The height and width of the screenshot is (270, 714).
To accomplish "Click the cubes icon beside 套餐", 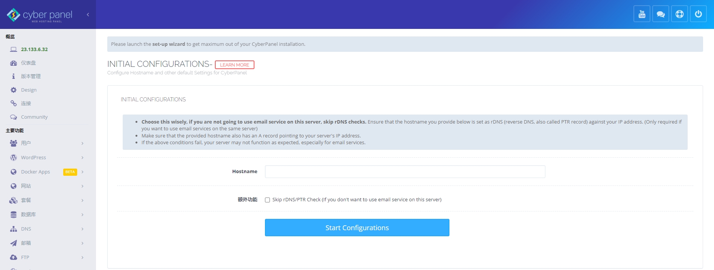I will click(x=14, y=201).
